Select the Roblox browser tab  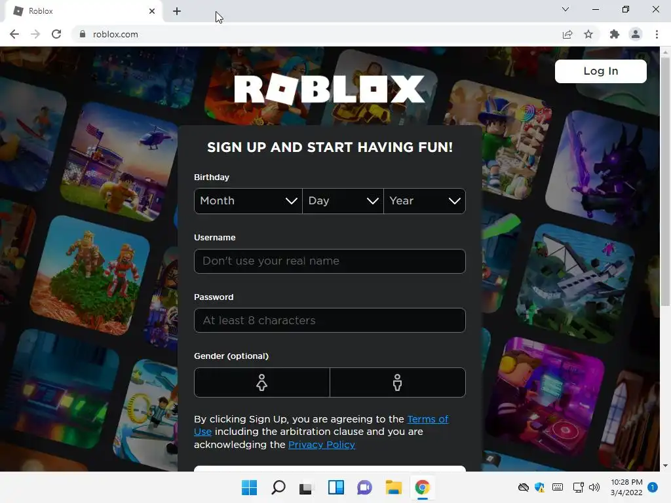pos(83,11)
